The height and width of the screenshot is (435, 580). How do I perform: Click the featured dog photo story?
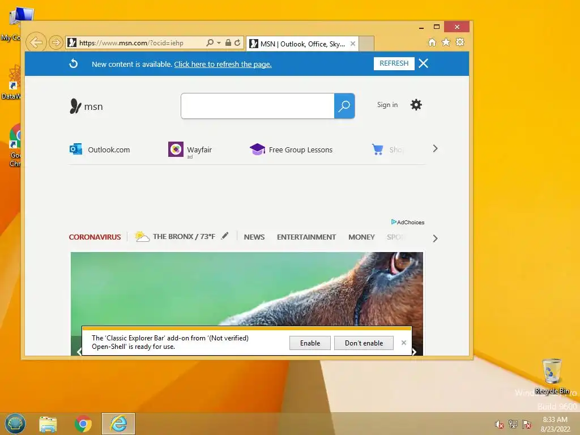pos(247,288)
